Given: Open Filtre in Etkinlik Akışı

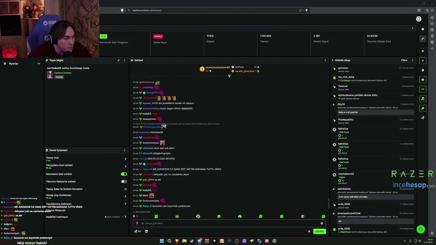Looking at the screenshot, I should (404, 60).
